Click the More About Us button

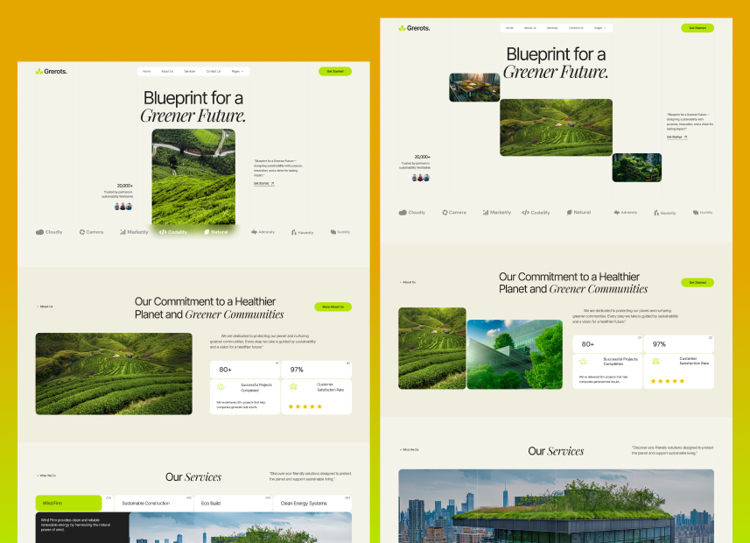tap(333, 307)
